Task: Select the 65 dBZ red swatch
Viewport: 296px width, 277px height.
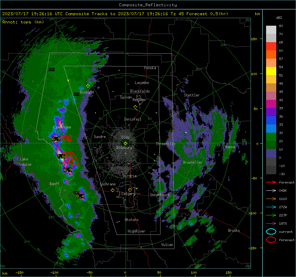Action: coord(271,46)
